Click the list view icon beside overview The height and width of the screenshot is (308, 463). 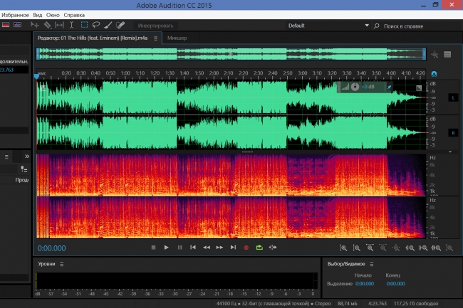tap(447, 54)
